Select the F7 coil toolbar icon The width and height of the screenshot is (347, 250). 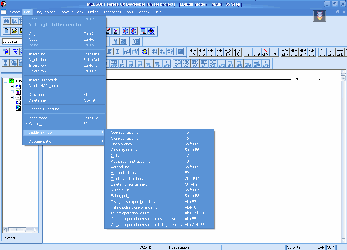(x=228, y=52)
